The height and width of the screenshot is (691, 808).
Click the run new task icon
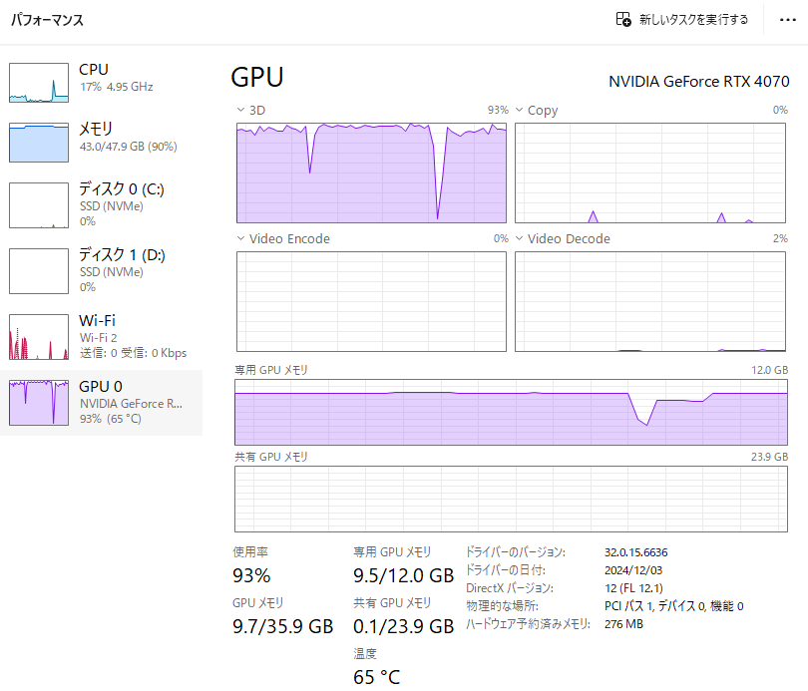point(623,19)
